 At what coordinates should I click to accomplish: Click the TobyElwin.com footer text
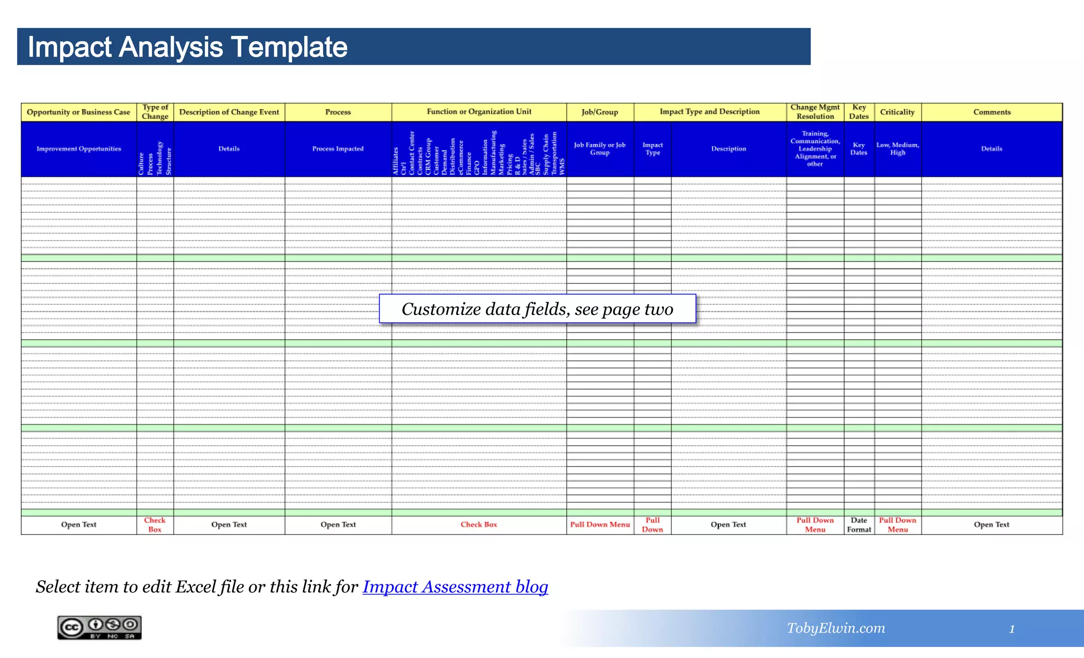click(x=835, y=628)
